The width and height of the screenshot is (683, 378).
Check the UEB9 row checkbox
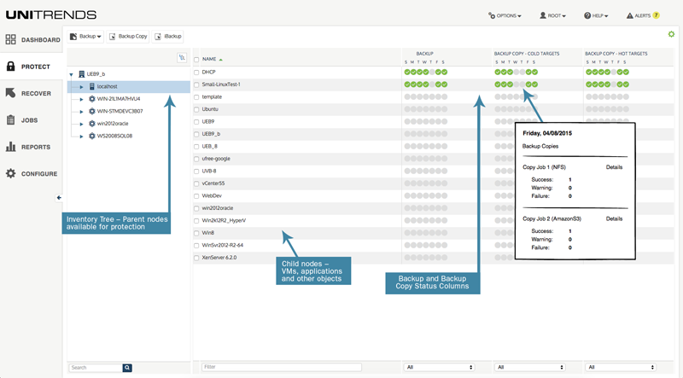click(x=196, y=122)
